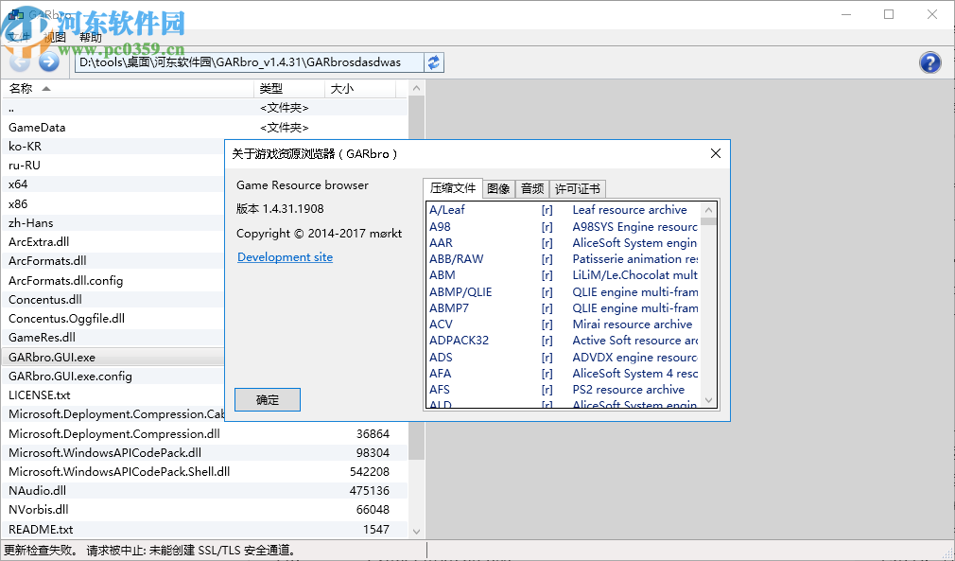Image resolution: width=955 pixels, height=561 pixels.
Task: Select the A/Leaf format row
Action: point(564,209)
